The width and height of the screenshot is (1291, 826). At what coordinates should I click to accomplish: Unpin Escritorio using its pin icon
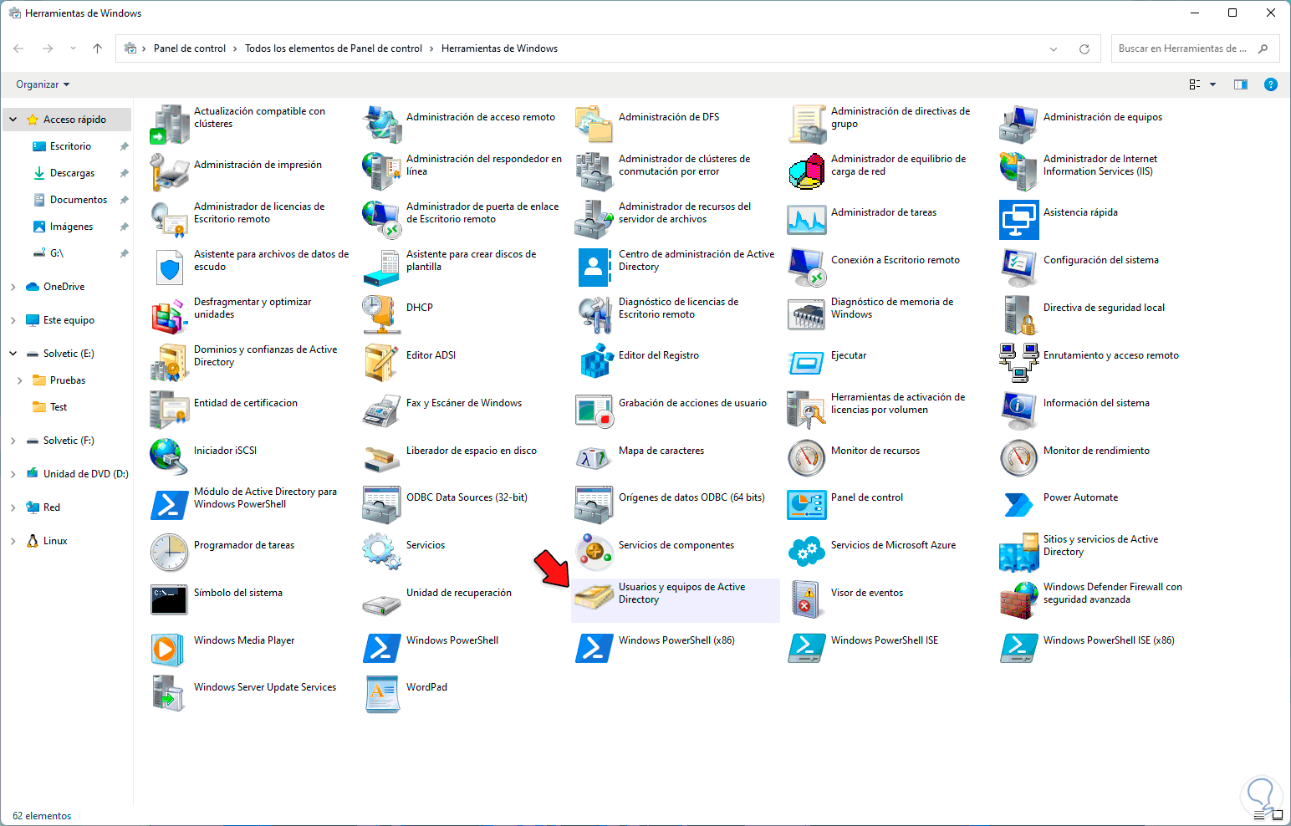click(x=124, y=146)
